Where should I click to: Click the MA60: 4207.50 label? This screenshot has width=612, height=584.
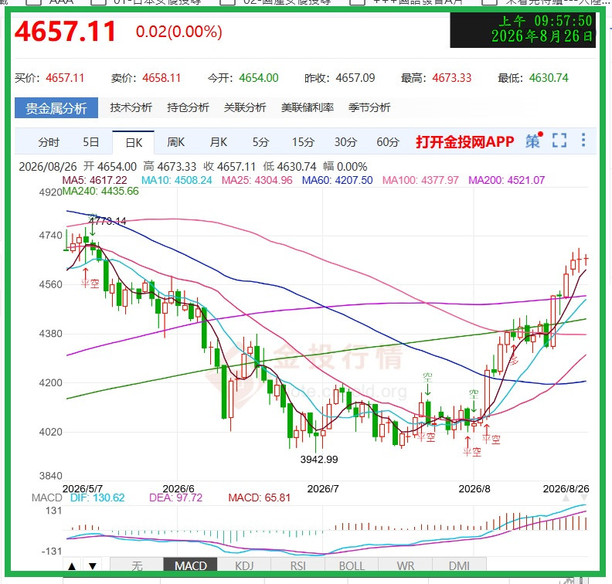337,180
